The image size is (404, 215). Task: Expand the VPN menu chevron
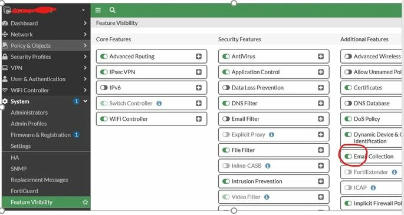click(x=85, y=68)
